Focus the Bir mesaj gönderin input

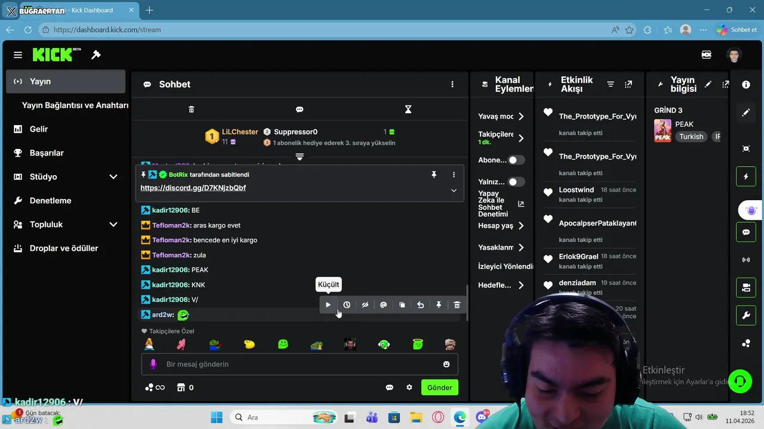(300, 364)
